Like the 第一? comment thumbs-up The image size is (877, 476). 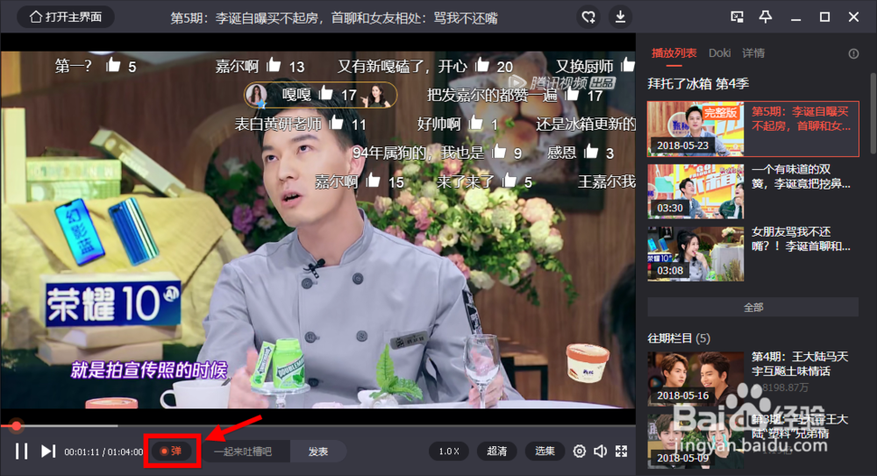point(113,65)
